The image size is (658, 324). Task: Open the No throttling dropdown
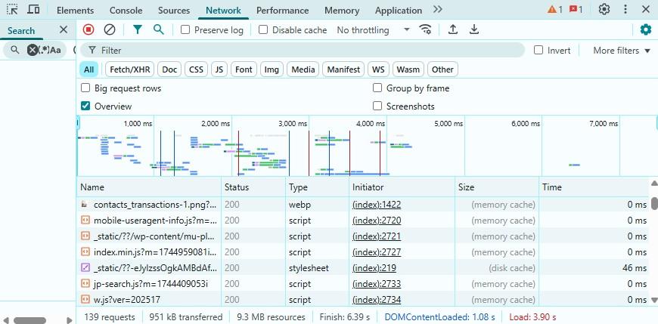(x=373, y=29)
